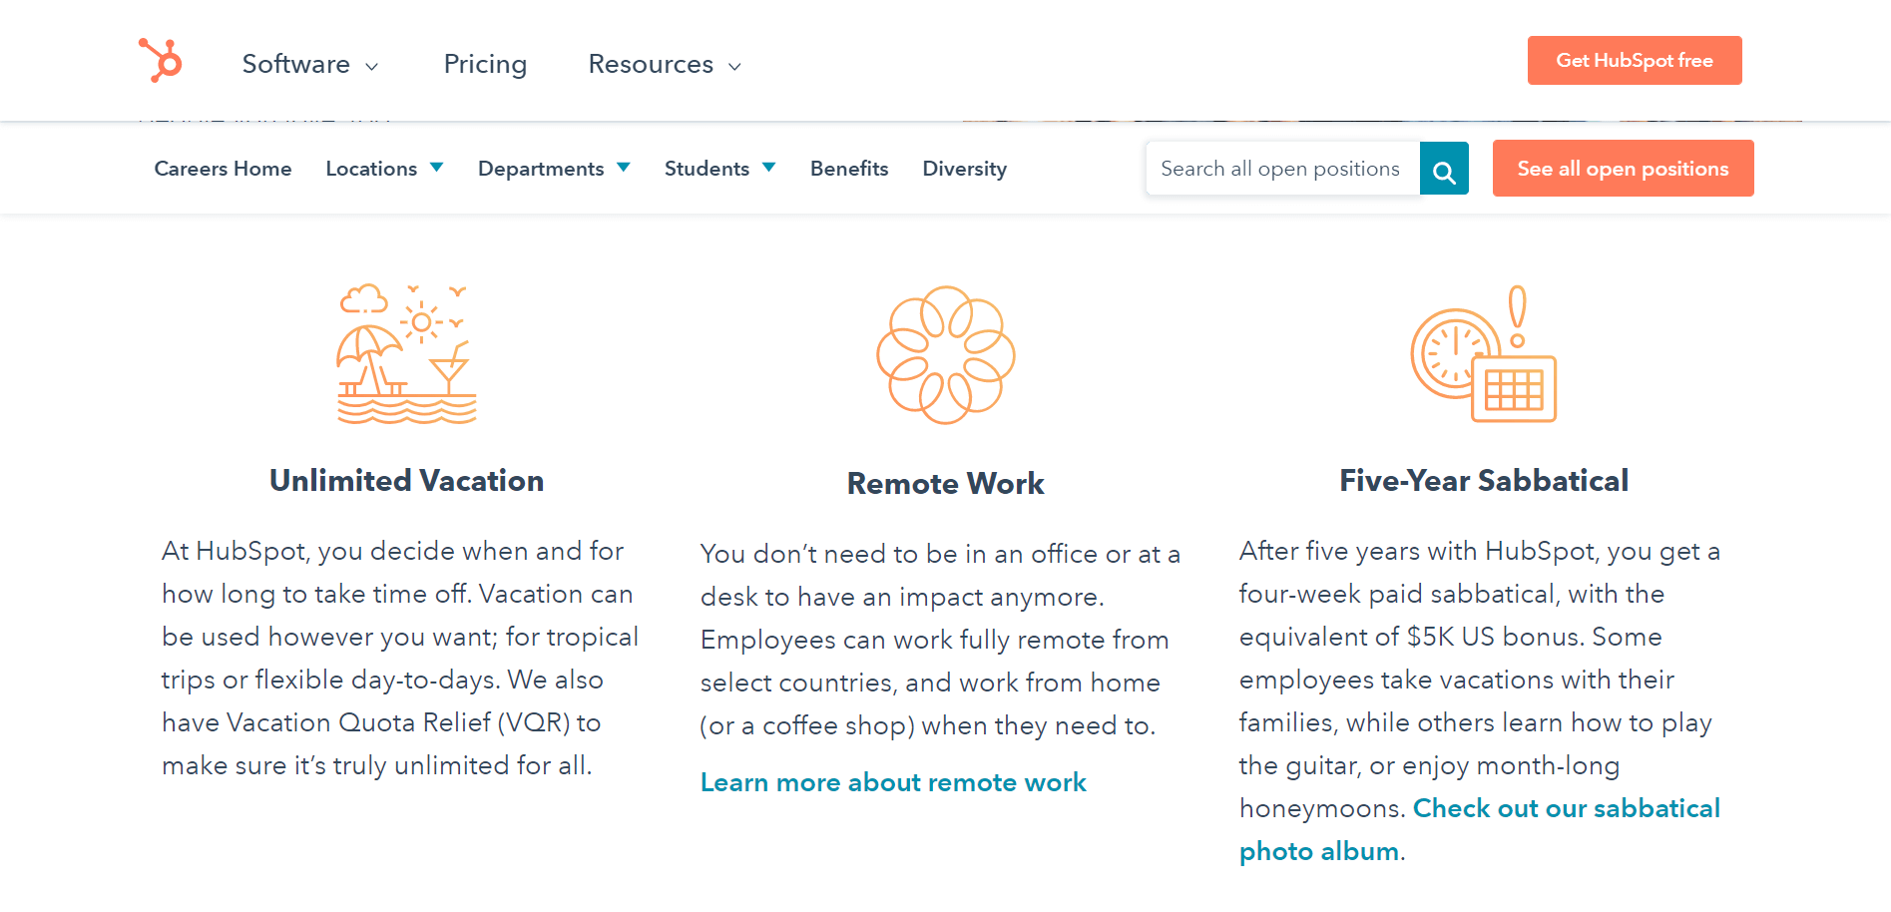
Task: Click See all open positions button
Action: (1623, 169)
